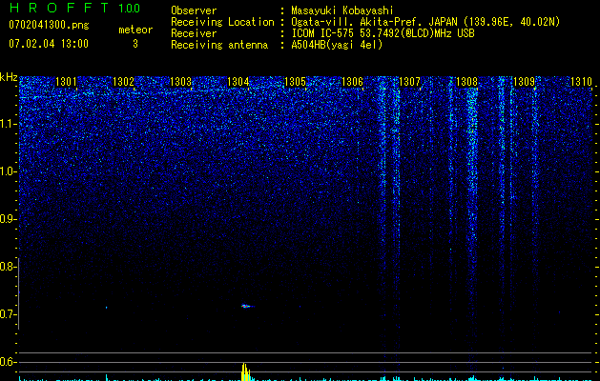Click the meteor count value 3
This screenshot has height=381, width=600.
coord(135,44)
